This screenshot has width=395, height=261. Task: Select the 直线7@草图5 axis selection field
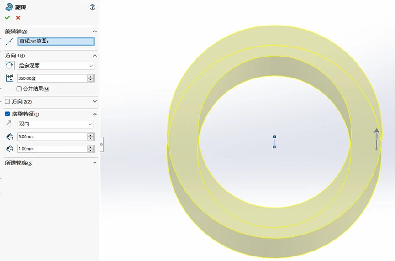click(x=56, y=41)
